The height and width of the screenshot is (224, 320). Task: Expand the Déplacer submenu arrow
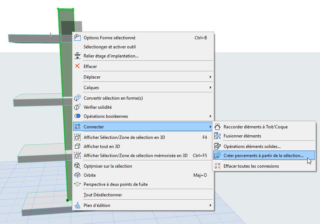(210, 77)
